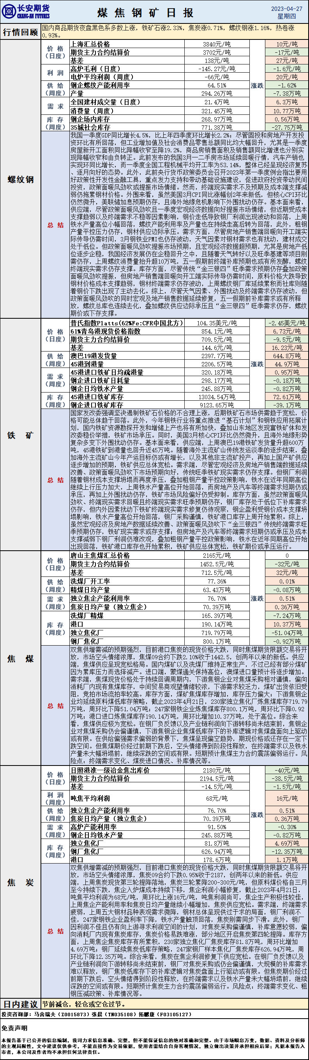Click the value 178.6万吨
Image resolution: width=309 pixels, height=1060 pixels.
point(217,860)
